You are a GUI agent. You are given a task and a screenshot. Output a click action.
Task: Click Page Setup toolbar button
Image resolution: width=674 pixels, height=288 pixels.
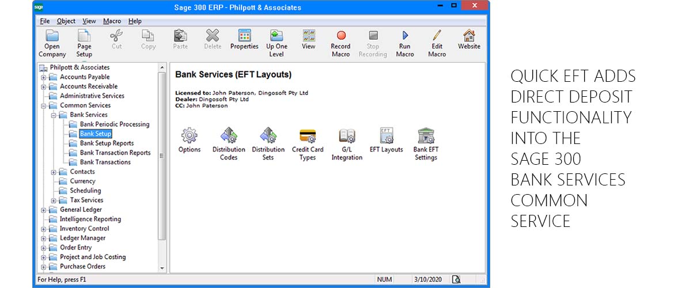pos(84,43)
